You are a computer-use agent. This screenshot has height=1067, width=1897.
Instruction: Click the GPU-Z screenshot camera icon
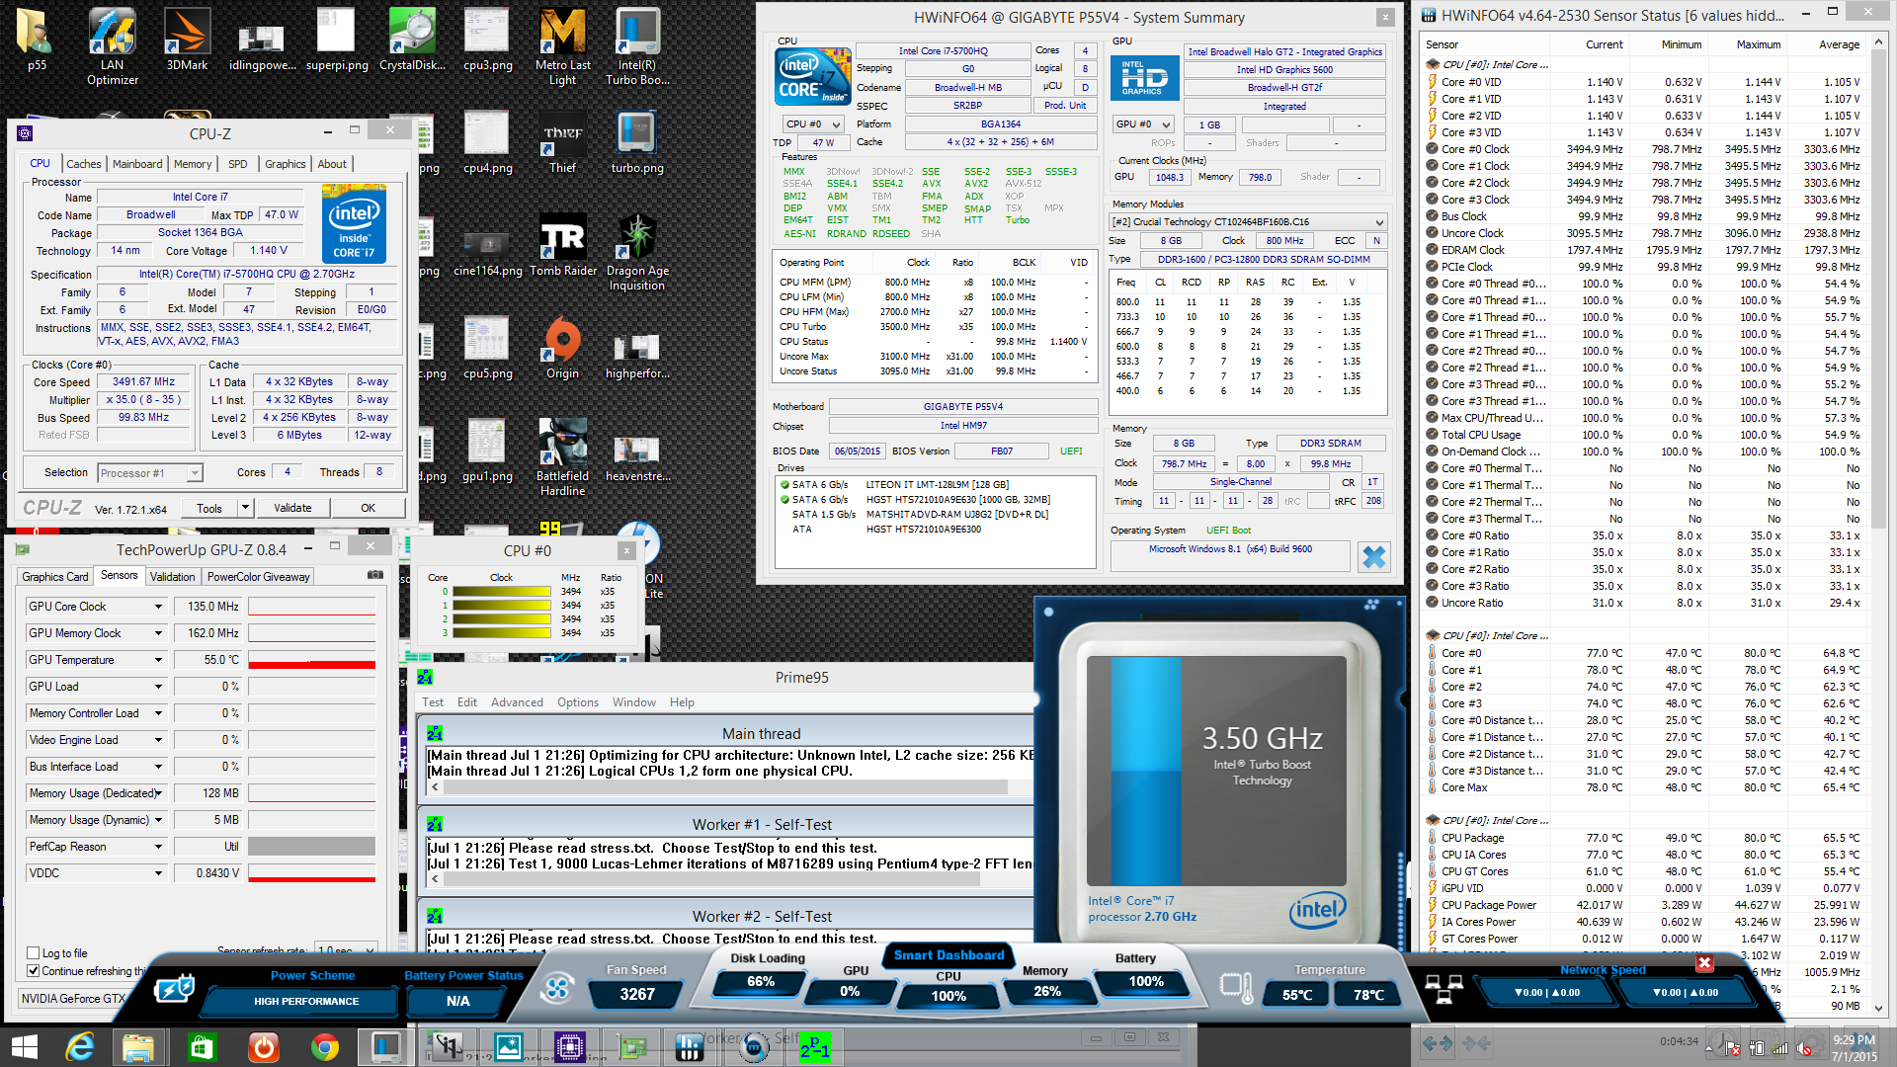tap(375, 575)
